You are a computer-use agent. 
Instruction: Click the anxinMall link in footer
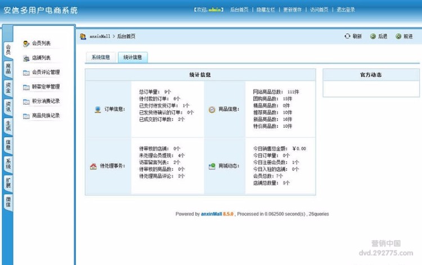coord(211,214)
